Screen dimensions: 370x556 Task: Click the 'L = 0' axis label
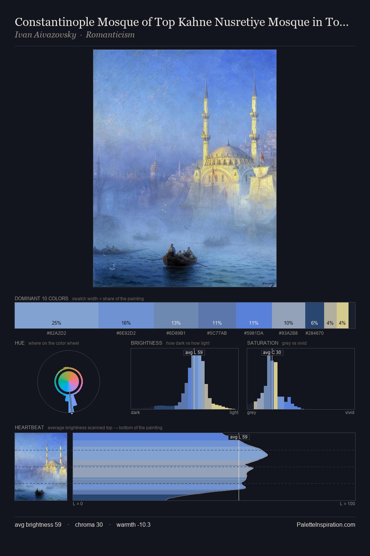click(x=78, y=504)
